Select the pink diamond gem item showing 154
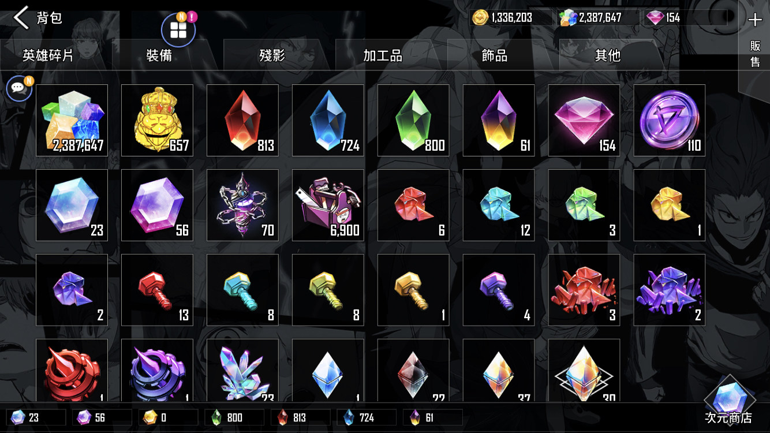The image size is (770, 433). (x=584, y=120)
